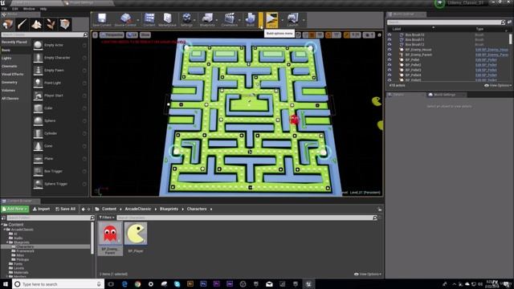Open Blueprints dropdown arrow
Image resolution: width=514 pixels, height=289 pixels.
[x=218, y=20]
